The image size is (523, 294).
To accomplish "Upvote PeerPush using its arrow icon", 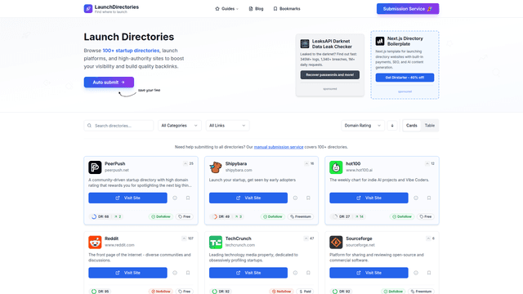I will (186, 163).
